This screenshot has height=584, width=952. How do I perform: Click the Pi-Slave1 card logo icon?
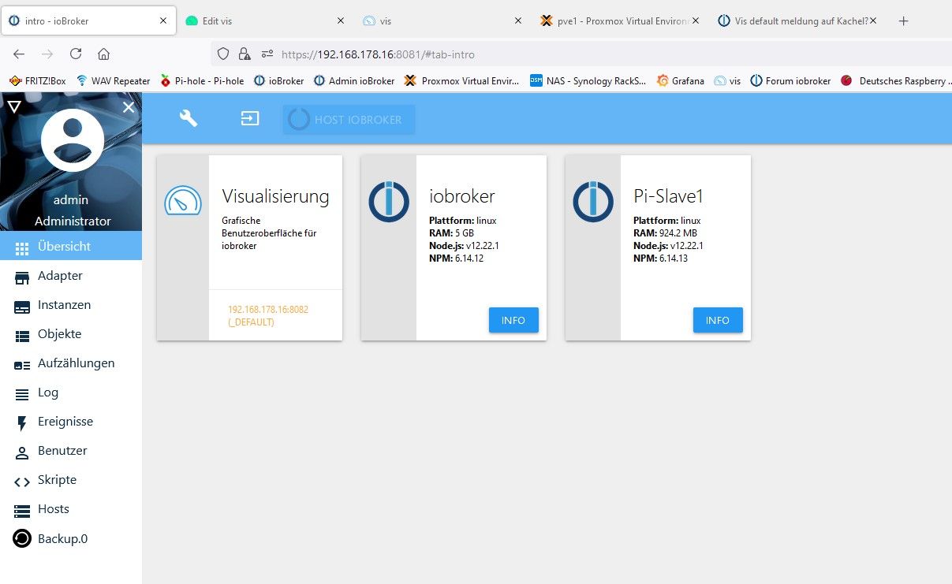593,201
